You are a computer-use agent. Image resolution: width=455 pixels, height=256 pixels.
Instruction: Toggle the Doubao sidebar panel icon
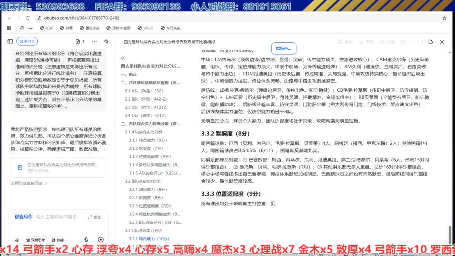[x=10, y=42]
